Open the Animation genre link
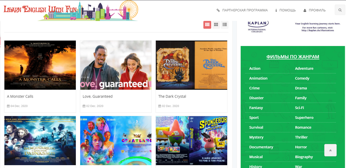The height and width of the screenshot is (168, 346). point(258,78)
